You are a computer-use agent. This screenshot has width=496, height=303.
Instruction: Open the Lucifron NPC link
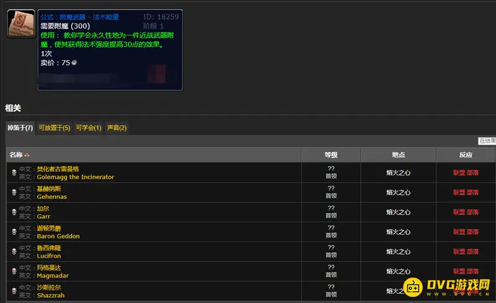[49, 256]
